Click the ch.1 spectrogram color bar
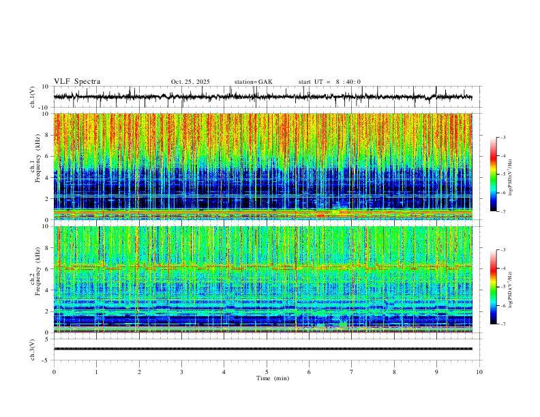This screenshot has width=540, height=417. (493, 174)
